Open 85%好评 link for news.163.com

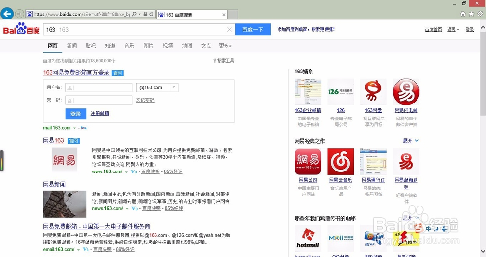pos(174,208)
